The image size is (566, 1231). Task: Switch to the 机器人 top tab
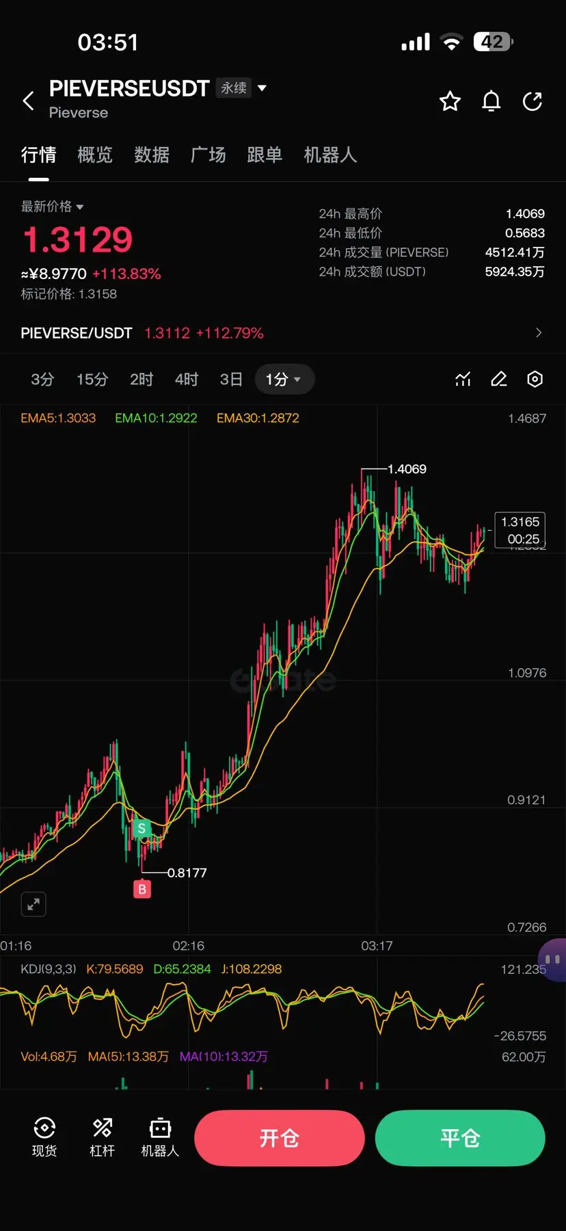click(x=330, y=155)
